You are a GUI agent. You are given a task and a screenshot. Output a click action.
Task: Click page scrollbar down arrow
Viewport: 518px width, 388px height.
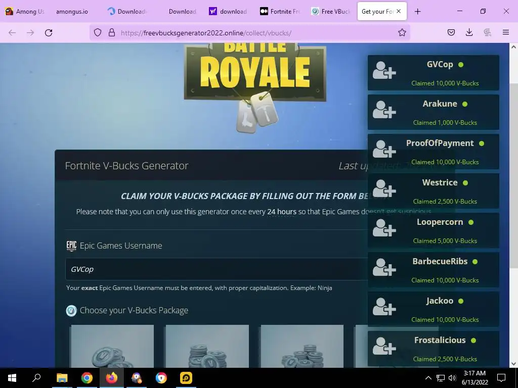click(513, 364)
